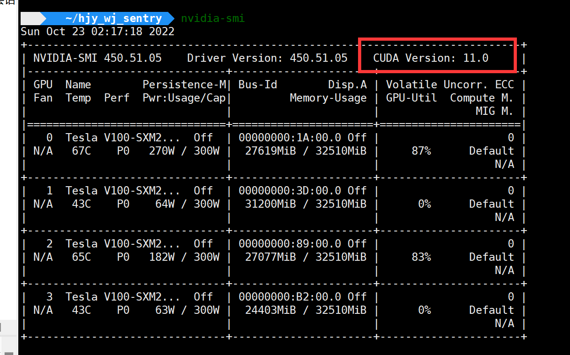Click the CUDA Version: 11.0 text
Viewport: 570px width, 355px height.
[x=430, y=58]
